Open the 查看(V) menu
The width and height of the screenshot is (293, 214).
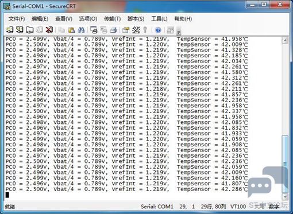64,19
